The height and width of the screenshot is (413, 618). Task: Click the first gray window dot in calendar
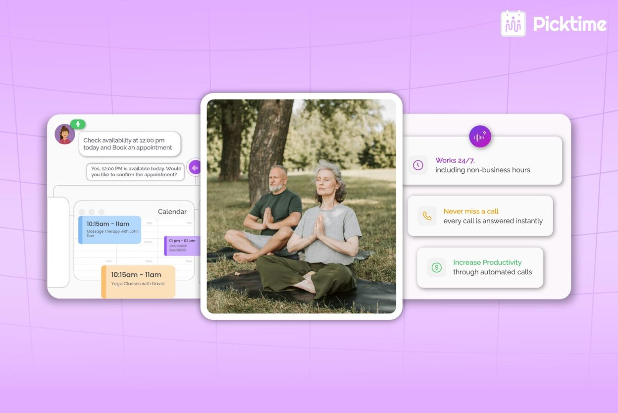[x=82, y=212]
